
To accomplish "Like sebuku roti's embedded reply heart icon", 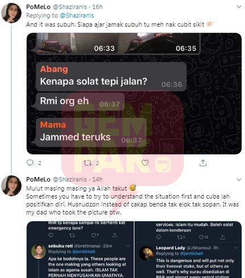I will pos(94,235).
